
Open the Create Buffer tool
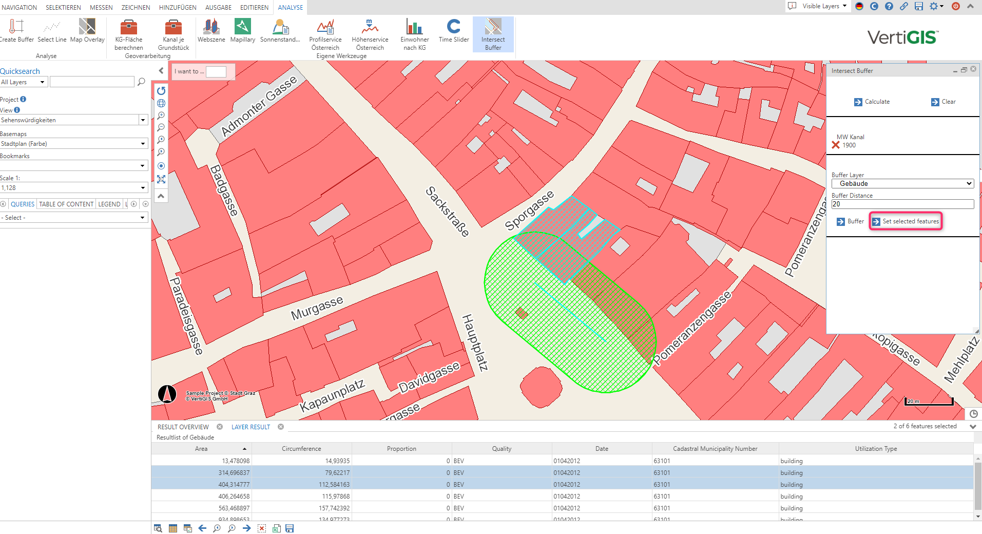(x=16, y=31)
